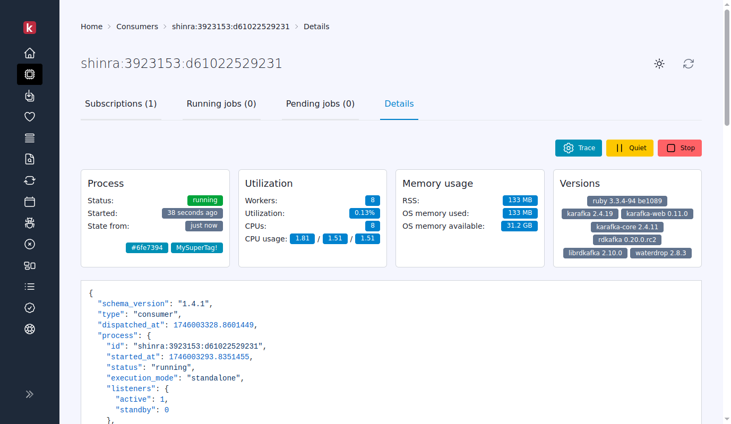Image resolution: width=731 pixels, height=424 pixels.
Task: Quiet the consumer with the yellow button
Action: pos(630,148)
